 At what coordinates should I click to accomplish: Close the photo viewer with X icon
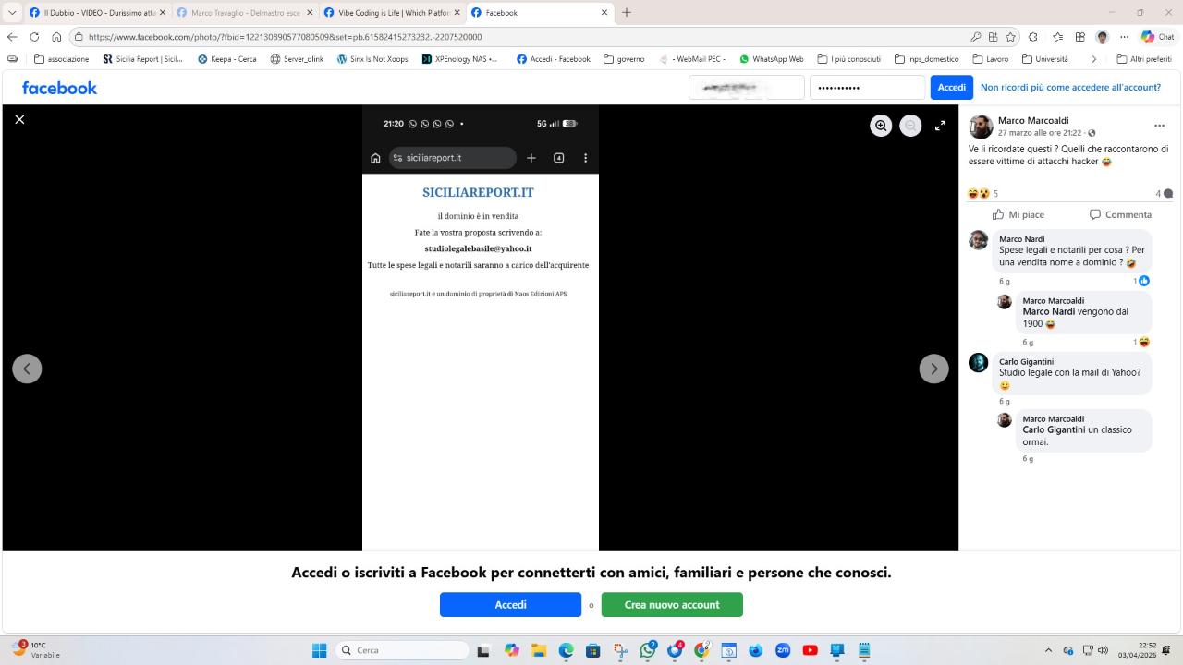[19, 119]
